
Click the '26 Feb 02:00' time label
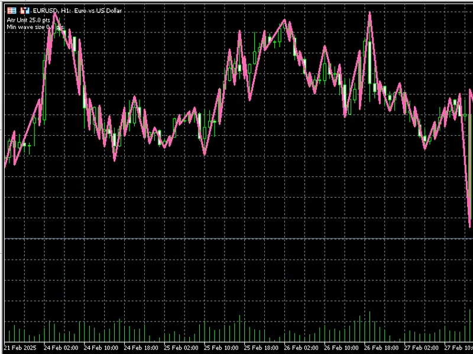click(x=301, y=348)
